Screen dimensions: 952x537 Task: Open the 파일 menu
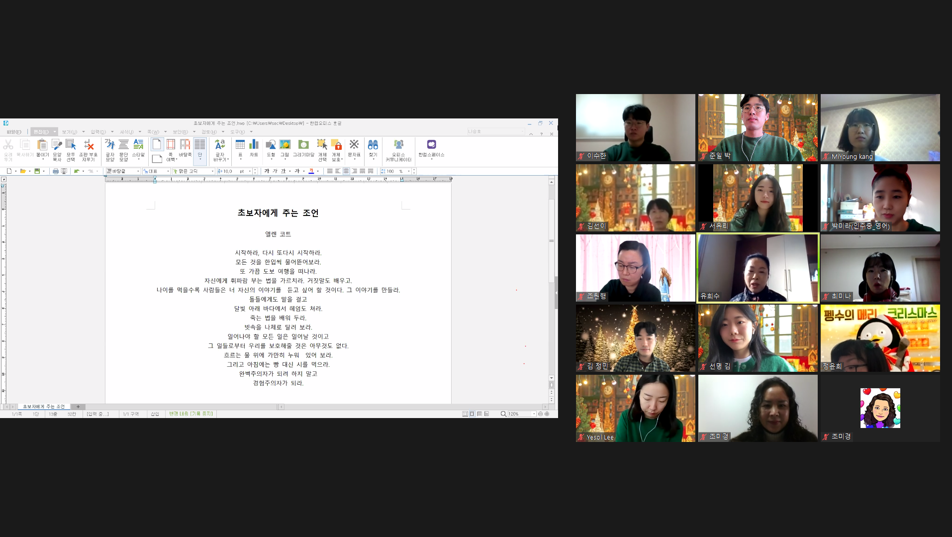tap(14, 132)
